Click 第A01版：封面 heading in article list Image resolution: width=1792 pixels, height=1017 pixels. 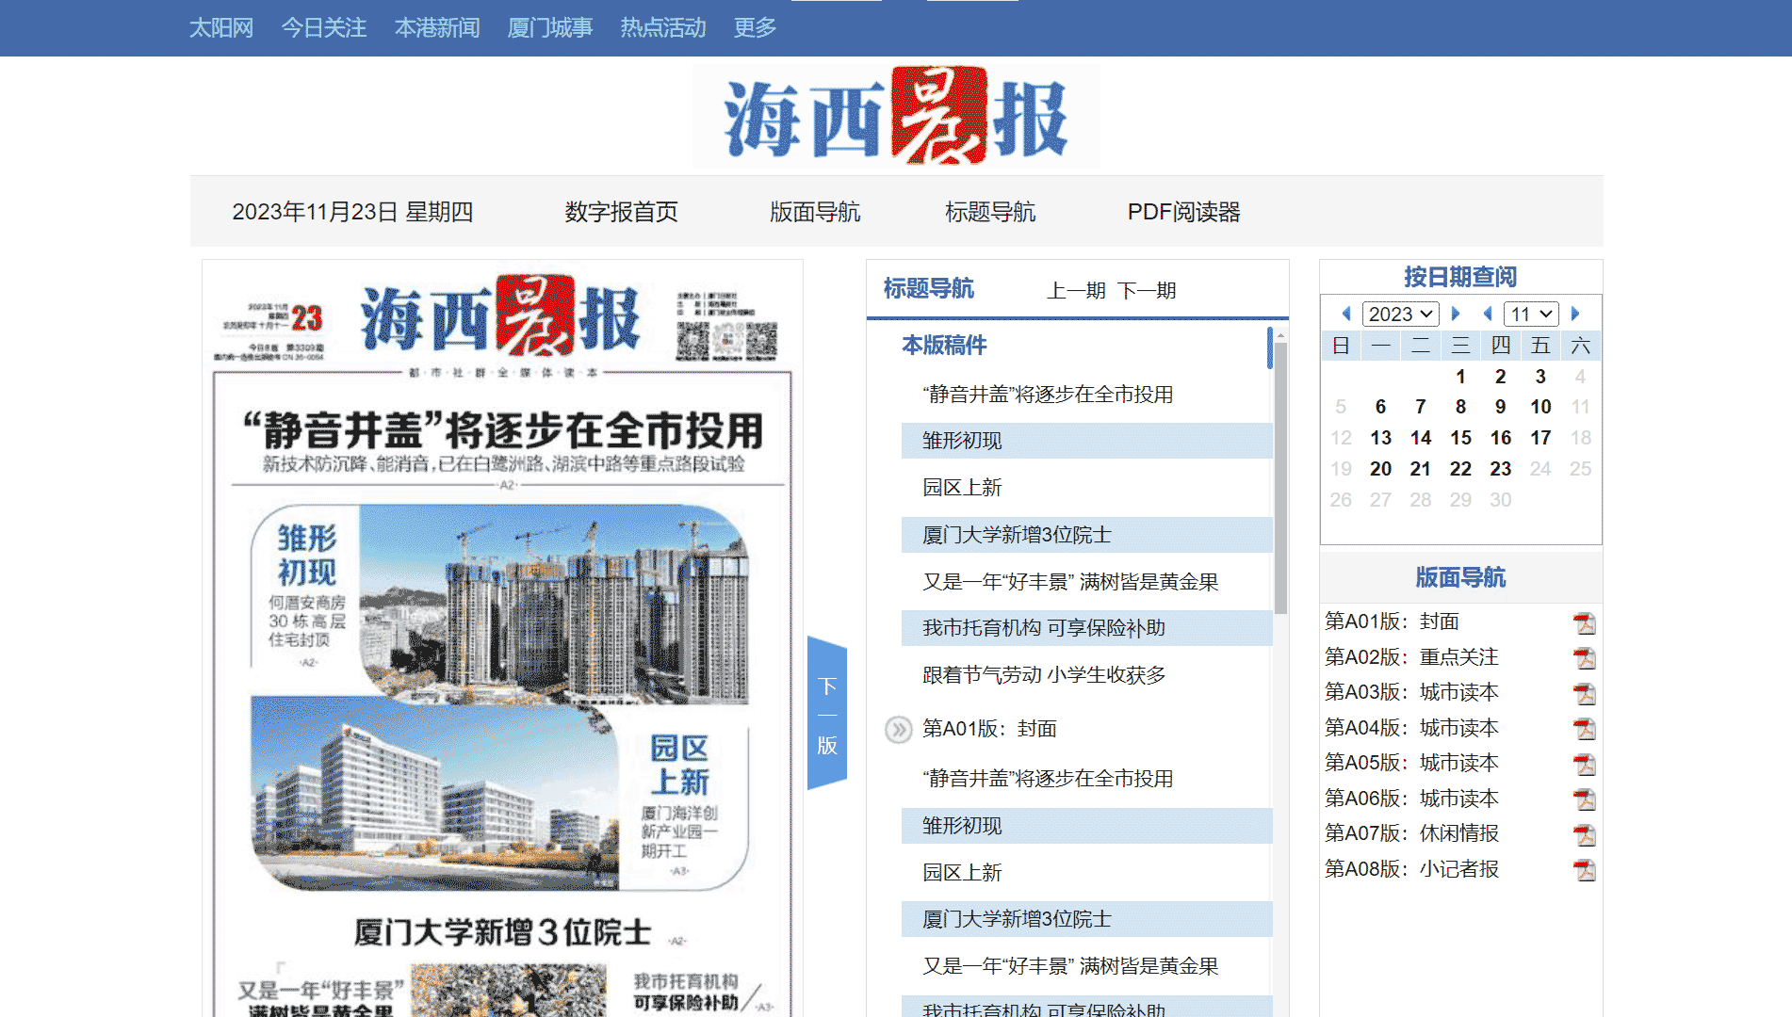click(x=989, y=729)
